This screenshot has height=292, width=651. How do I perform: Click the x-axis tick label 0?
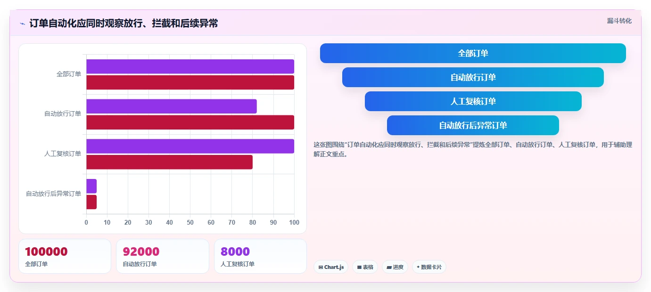coord(86,222)
